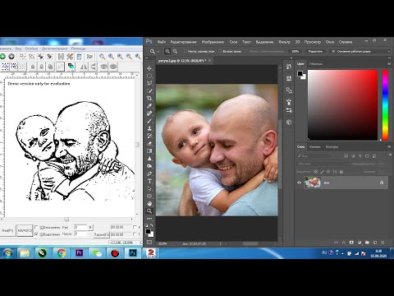Click the 100% button in options bar
The height and width of the screenshot is (296, 394).
pos(295,51)
